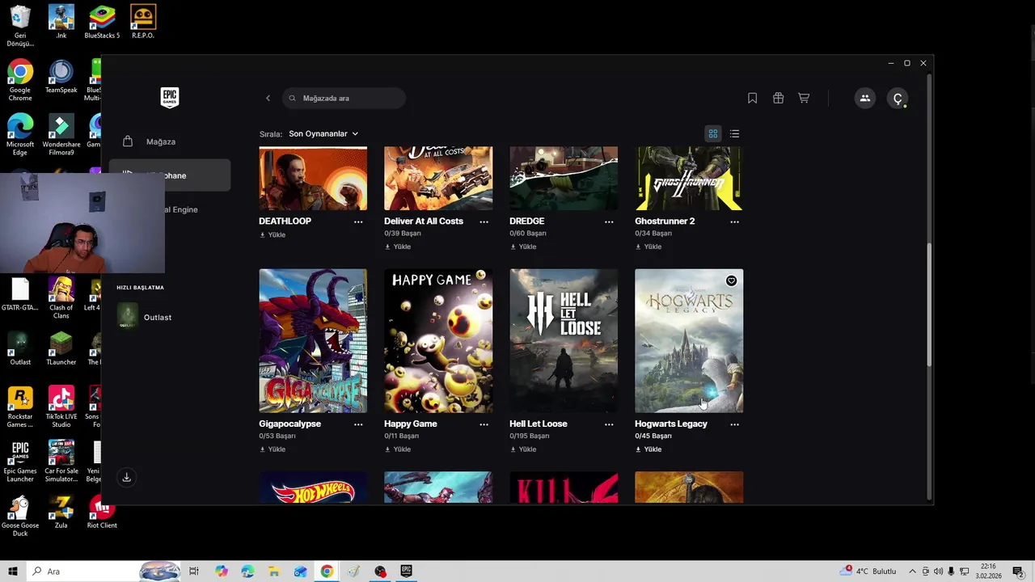
Task: Click Yükle under Deliver At All Costs
Action: (398, 247)
